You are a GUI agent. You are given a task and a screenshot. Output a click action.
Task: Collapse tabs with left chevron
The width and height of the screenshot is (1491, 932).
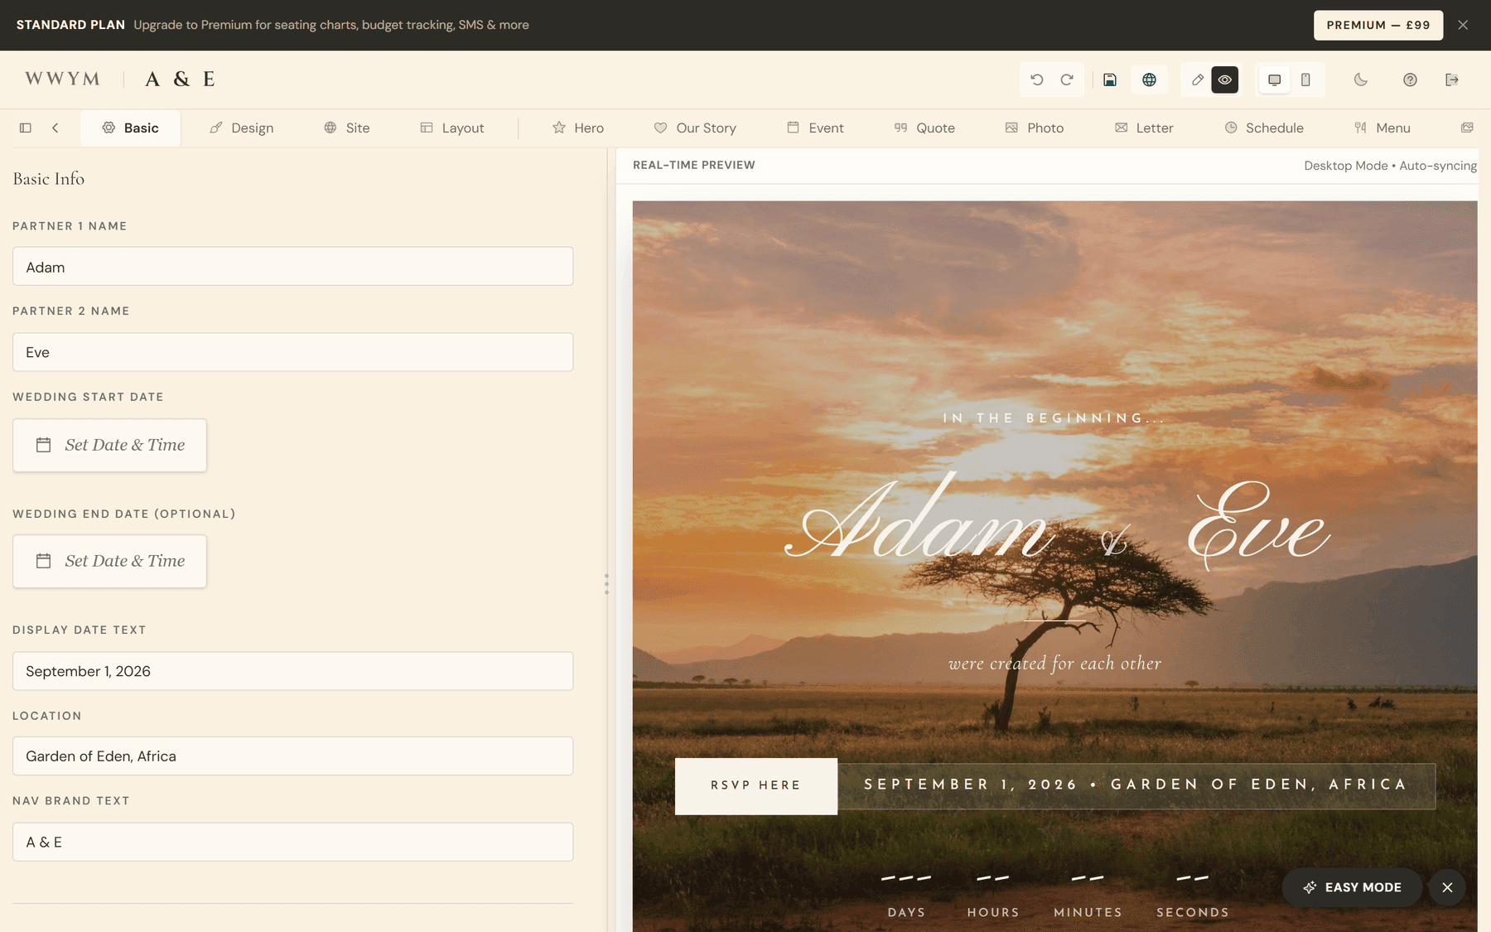point(55,128)
